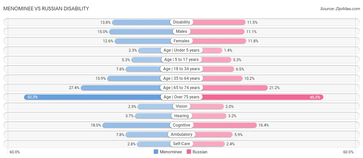Toggle the Russian legend label
The height and width of the screenshot is (158, 363).
(x=200, y=152)
